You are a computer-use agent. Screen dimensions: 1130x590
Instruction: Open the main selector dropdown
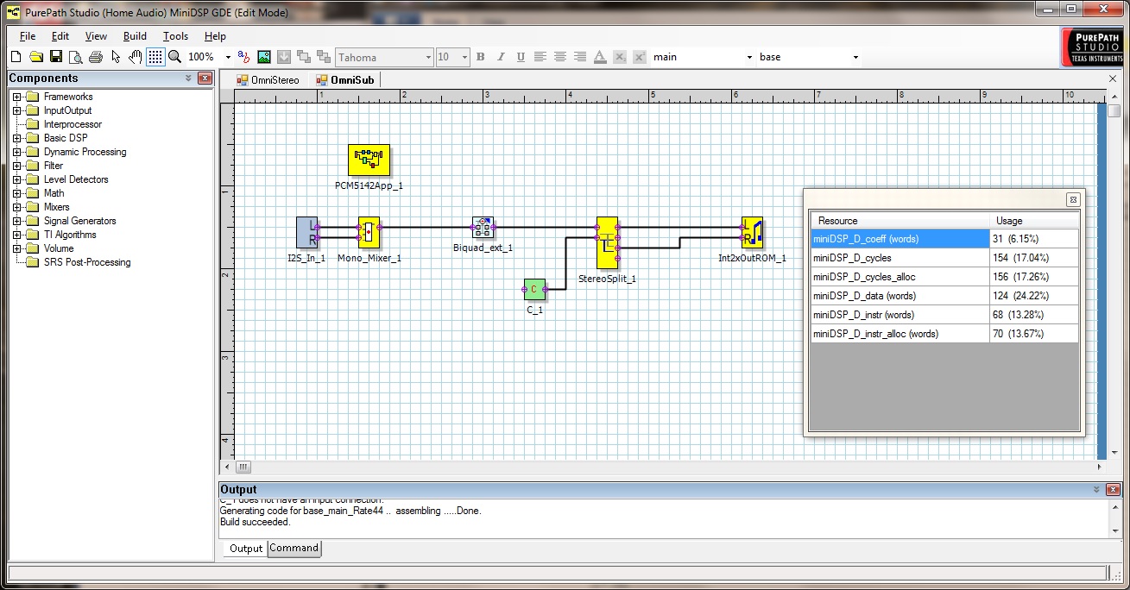coord(749,58)
